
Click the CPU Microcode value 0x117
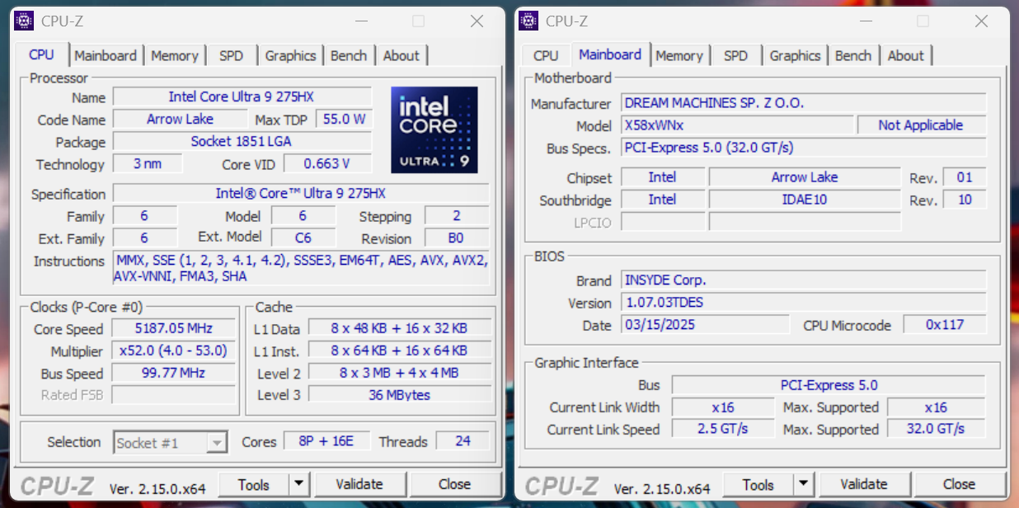point(945,325)
